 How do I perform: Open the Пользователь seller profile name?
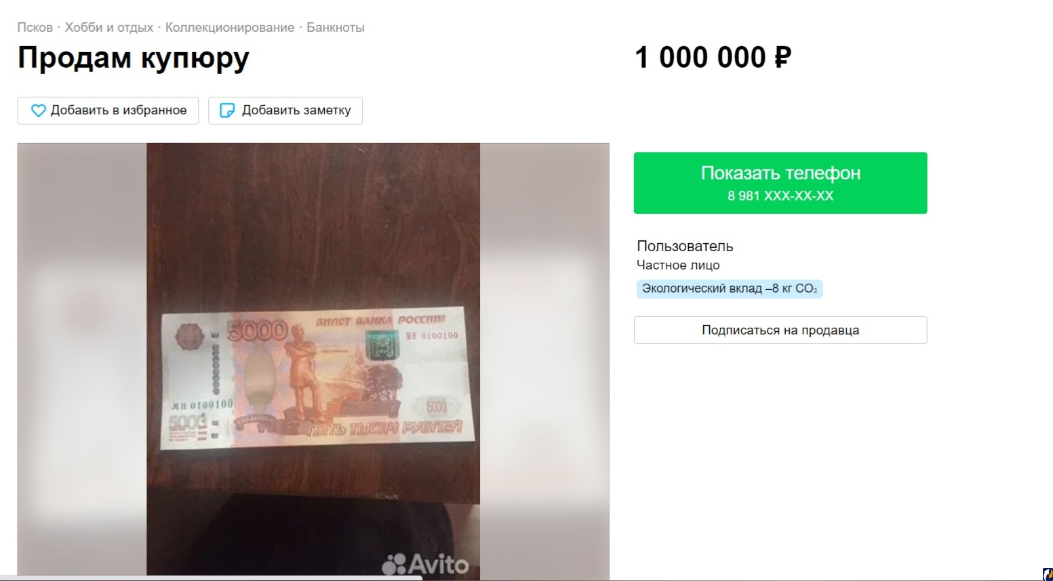click(685, 246)
